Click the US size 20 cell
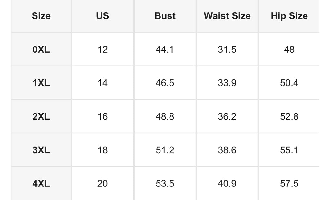The width and height of the screenshot is (330, 200). pos(102,183)
